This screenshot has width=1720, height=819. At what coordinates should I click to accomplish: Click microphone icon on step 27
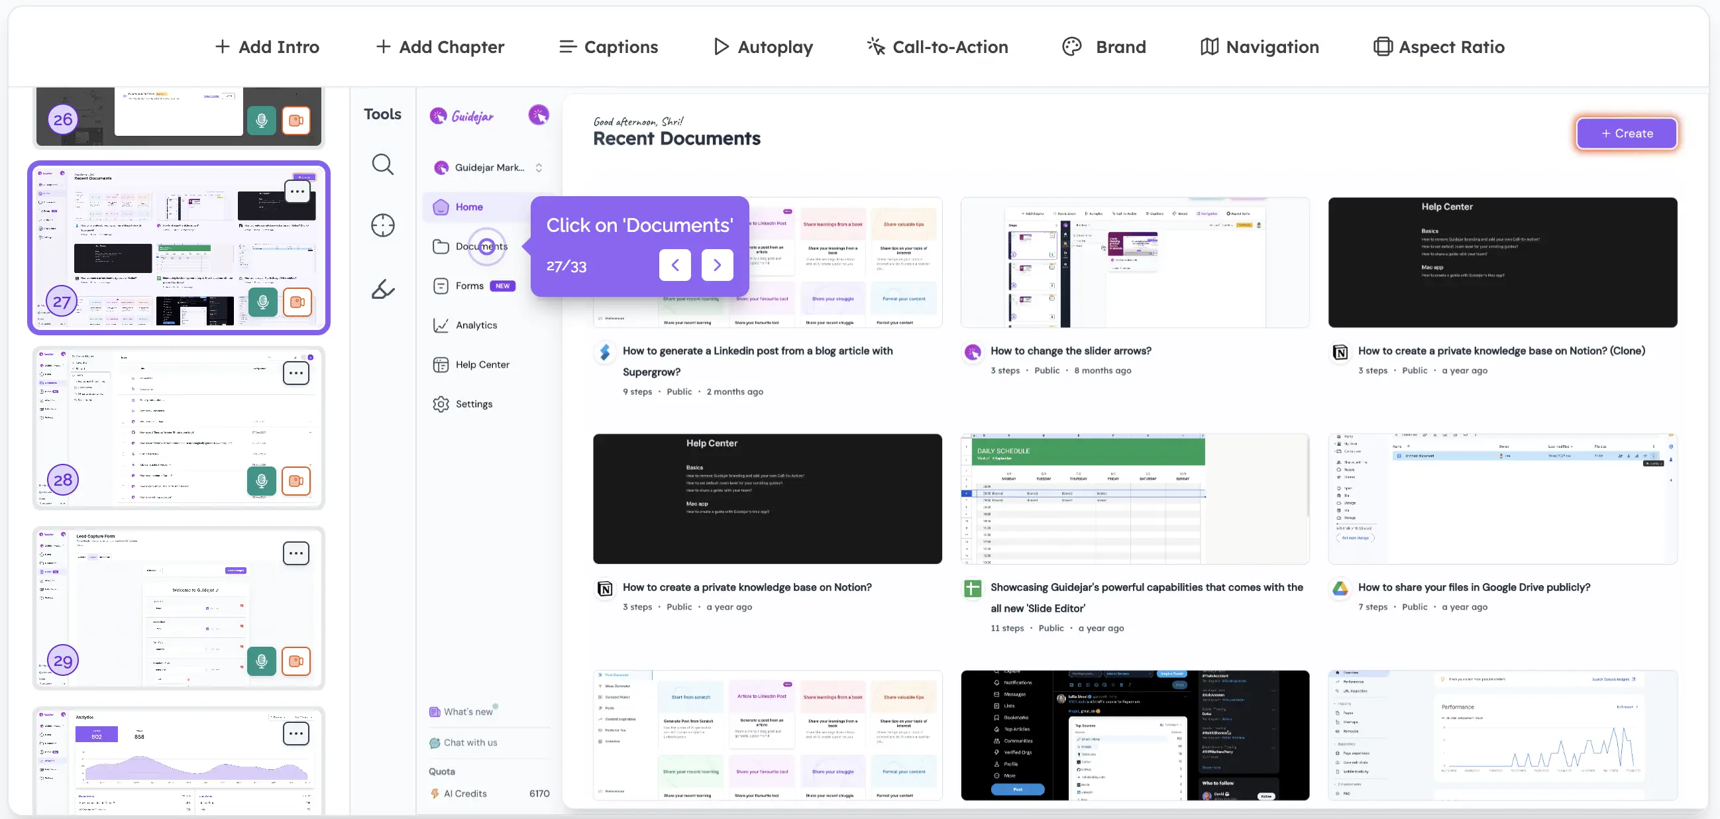pos(262,303)
